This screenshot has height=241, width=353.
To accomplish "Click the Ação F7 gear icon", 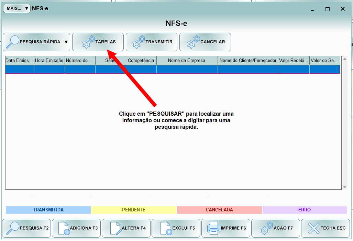I will click(266, 228).
